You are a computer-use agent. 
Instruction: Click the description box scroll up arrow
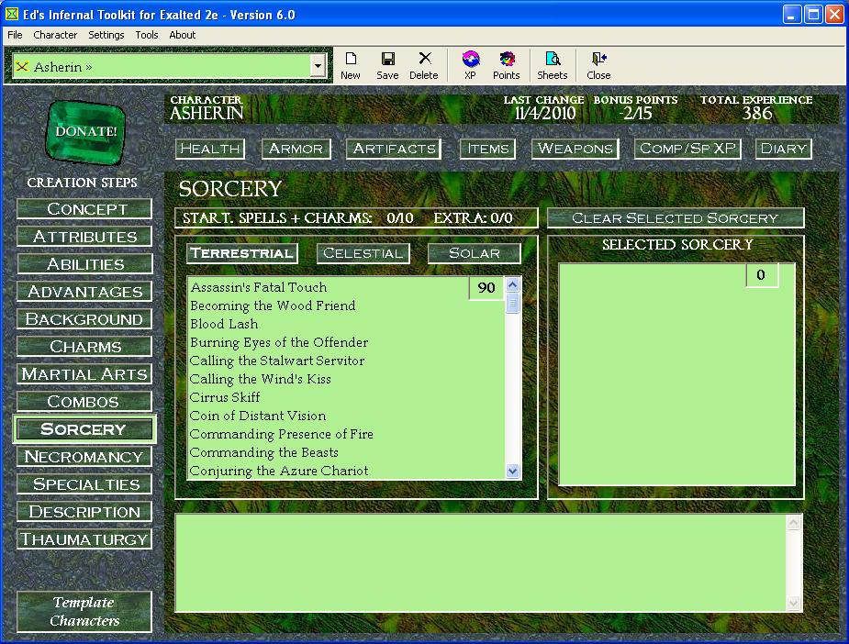pos(793,523)
